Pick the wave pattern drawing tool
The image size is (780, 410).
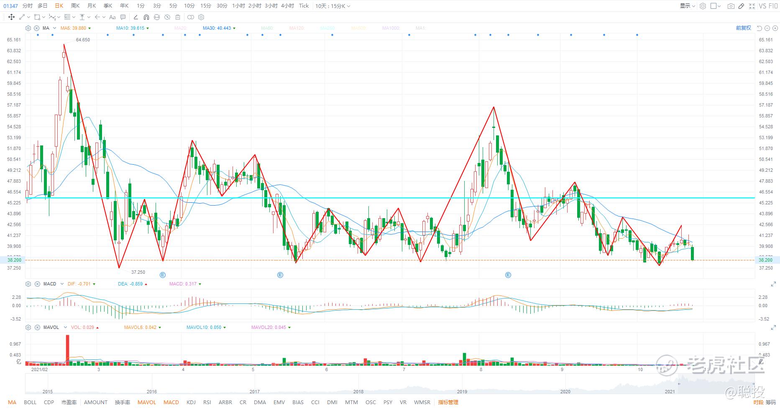(52, 17)
